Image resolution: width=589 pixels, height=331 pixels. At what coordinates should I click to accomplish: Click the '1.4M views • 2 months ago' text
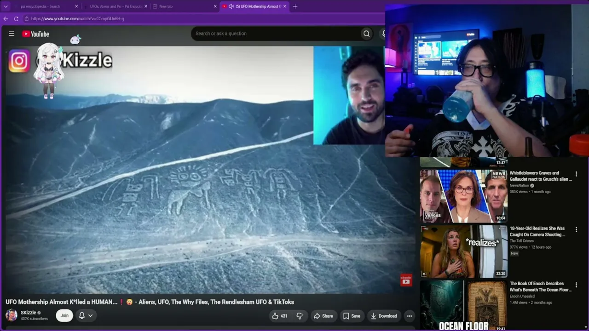pyautogui.click(x=531, y=302)
